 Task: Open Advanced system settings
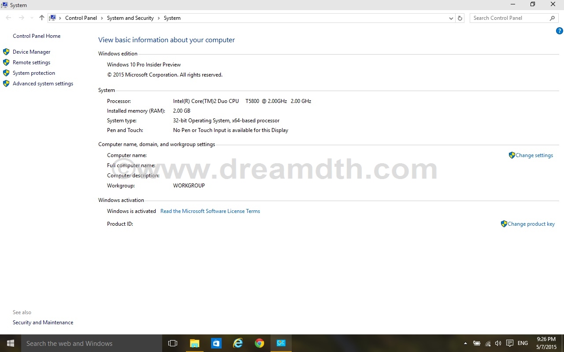tap(43, 84)
